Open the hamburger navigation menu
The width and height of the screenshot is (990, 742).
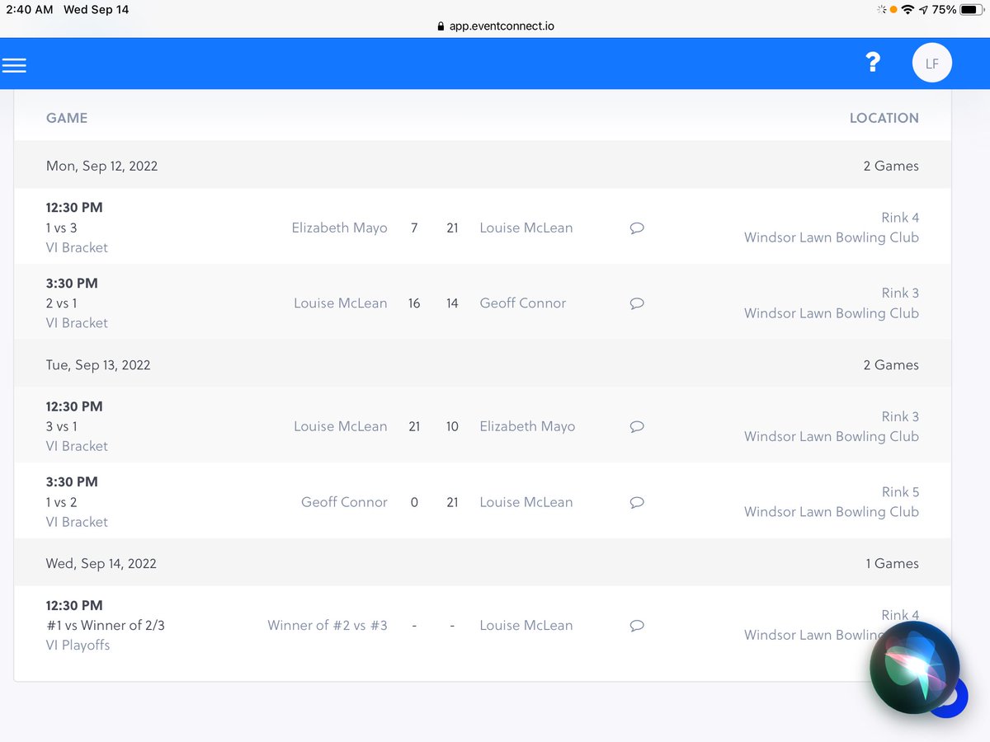click(14, 65)
